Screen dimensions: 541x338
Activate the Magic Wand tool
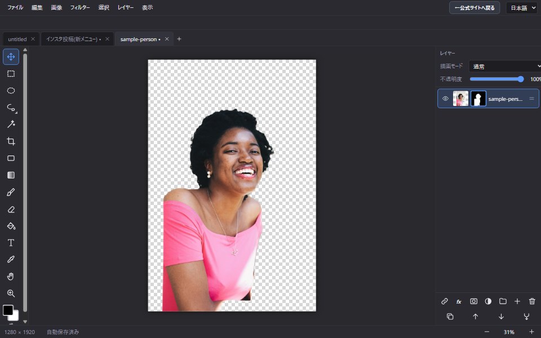[x=11, y=124]
